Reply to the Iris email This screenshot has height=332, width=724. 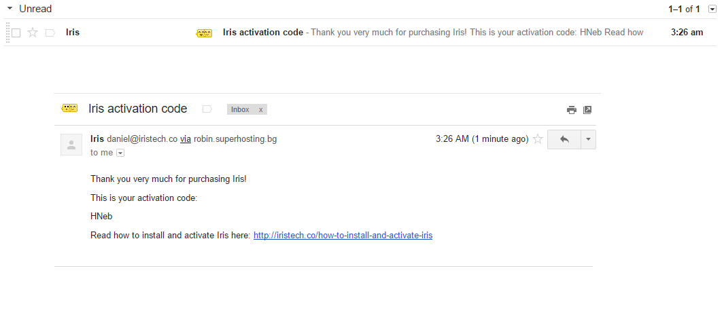(564, 139)
